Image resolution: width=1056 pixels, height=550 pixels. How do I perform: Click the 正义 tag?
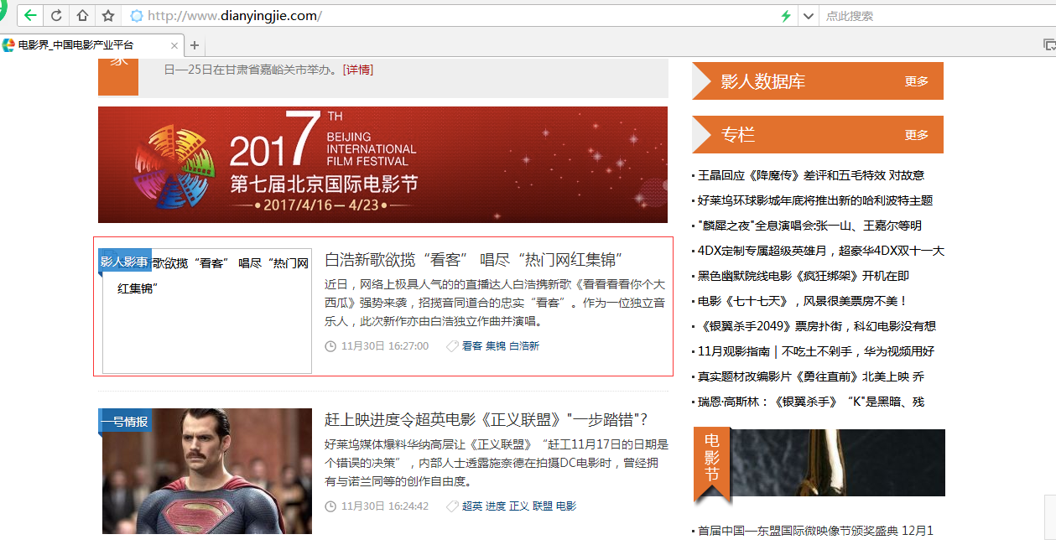[519, 506]
